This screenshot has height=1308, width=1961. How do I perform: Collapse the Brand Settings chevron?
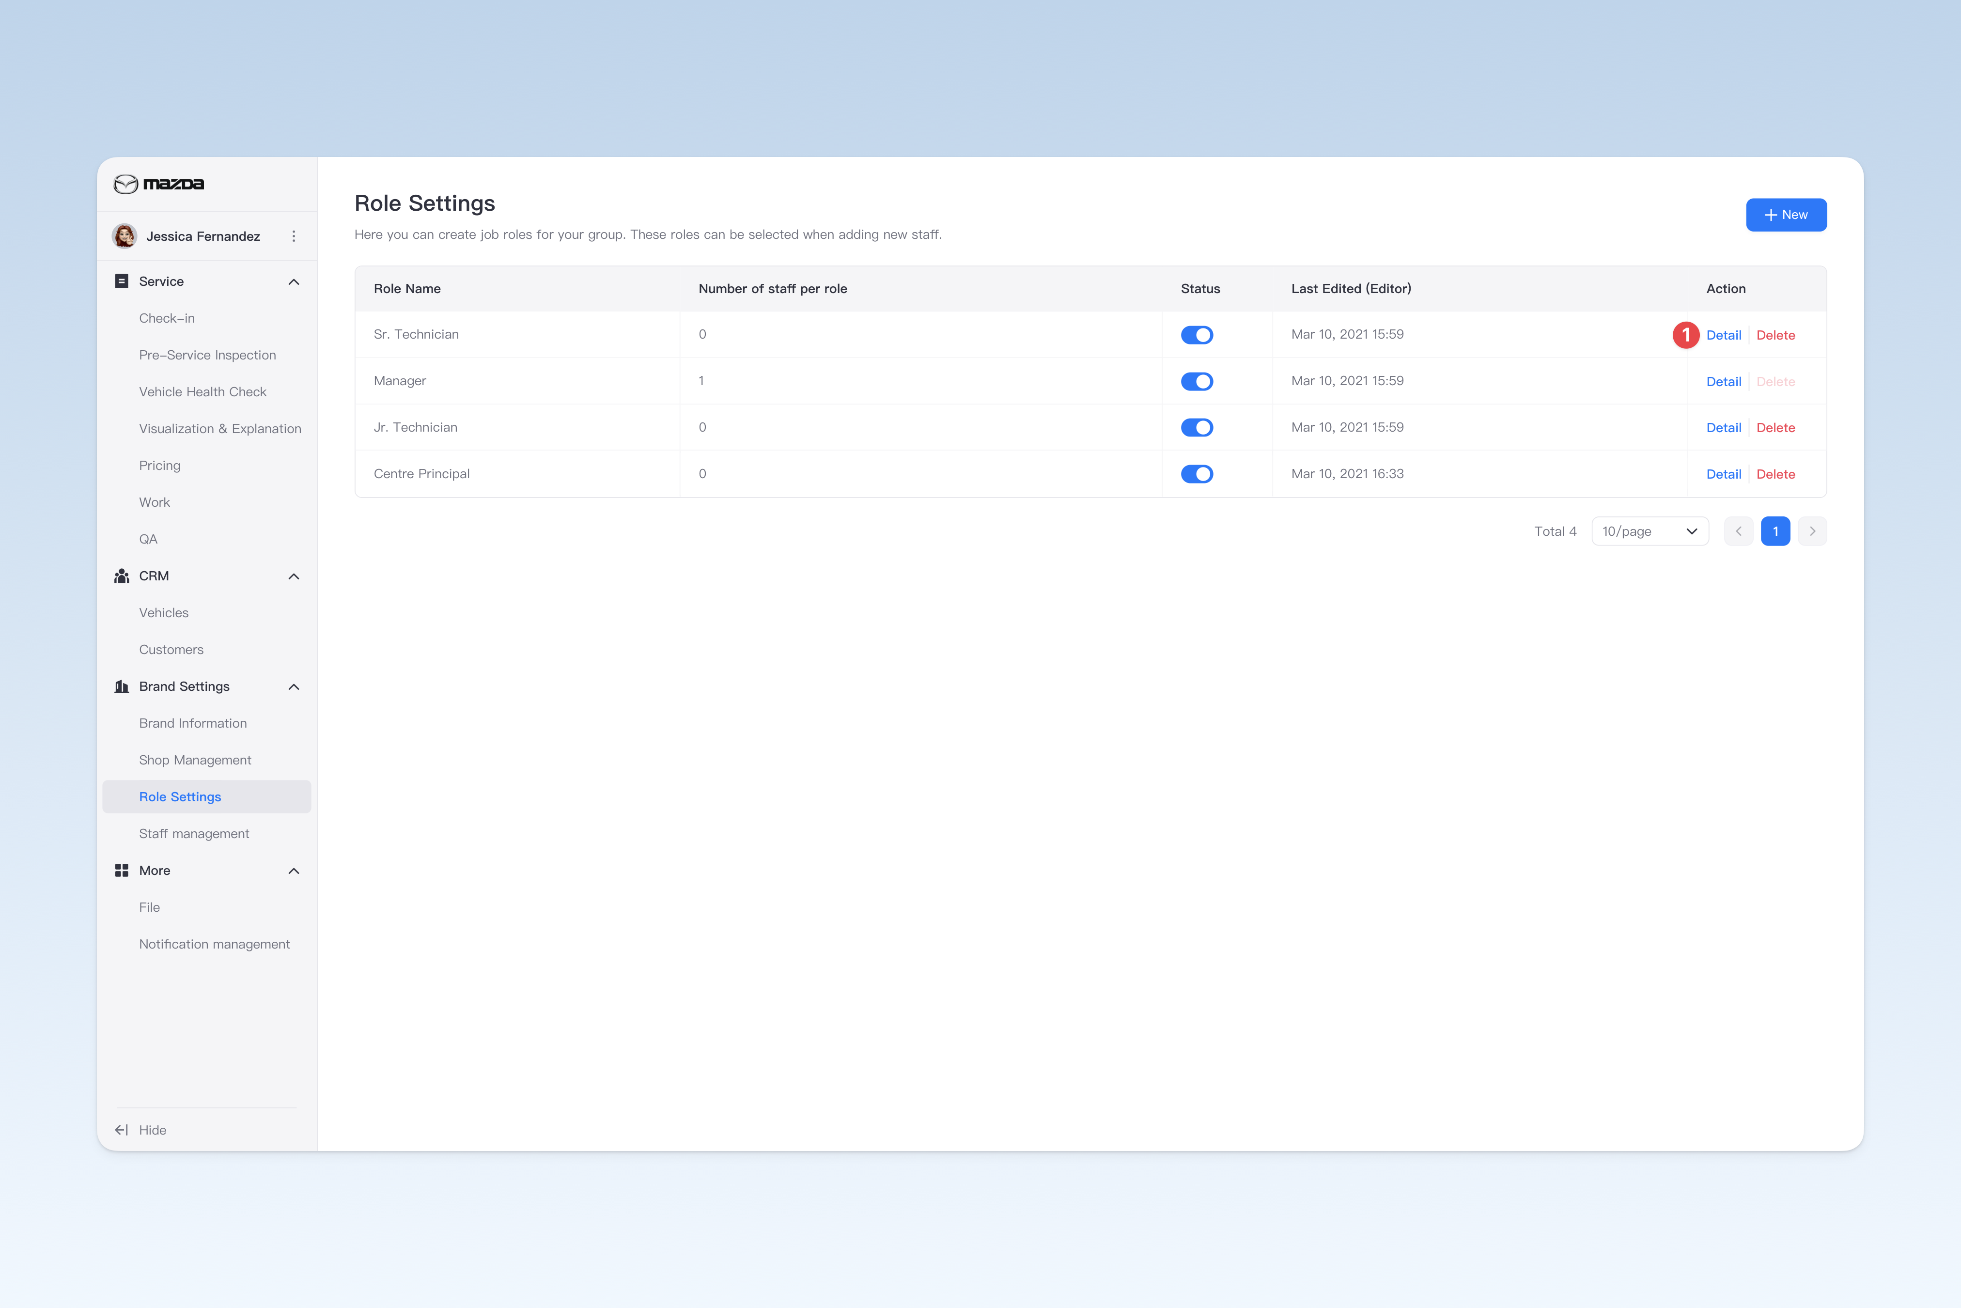pyautogui.click(x=294, y=686)
